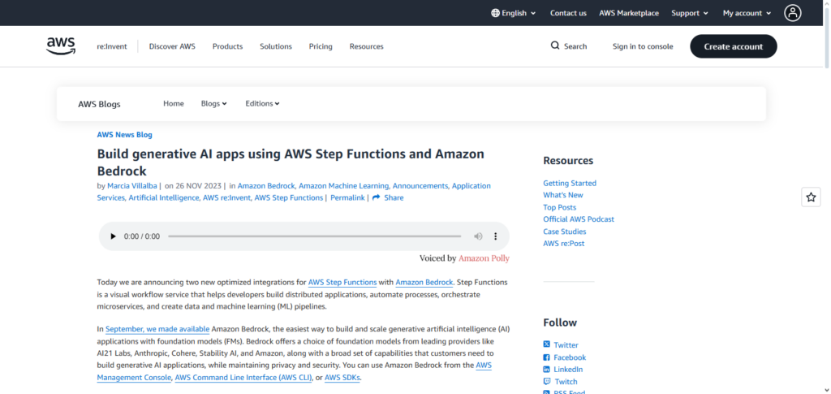Expand the English language dropdown
The image size is (831, 394).
[514, 13]
